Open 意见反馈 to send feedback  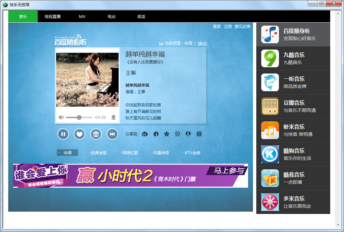[x=242, y=27]
